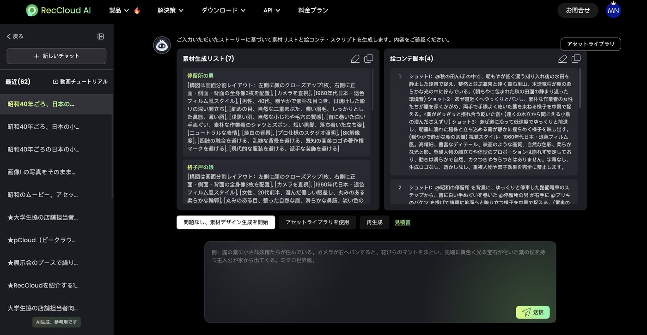The width and height of the screenshot is (647, 335).
Task: Edit 絵コンテ脚本 with the pencil icon
Action: click(562, 59)
